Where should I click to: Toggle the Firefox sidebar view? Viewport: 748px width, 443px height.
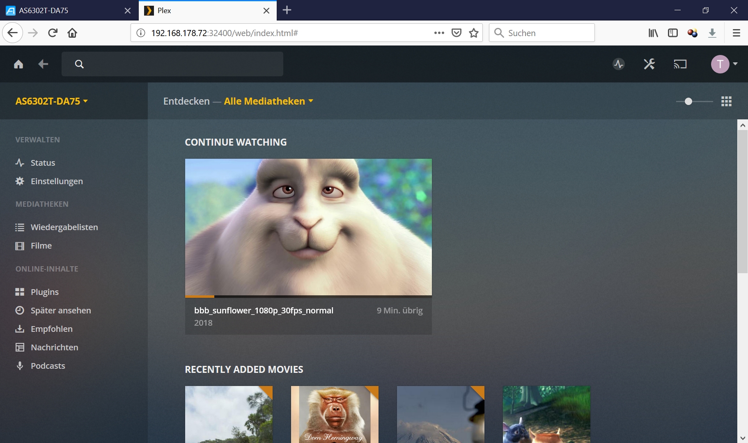(673, 33)
